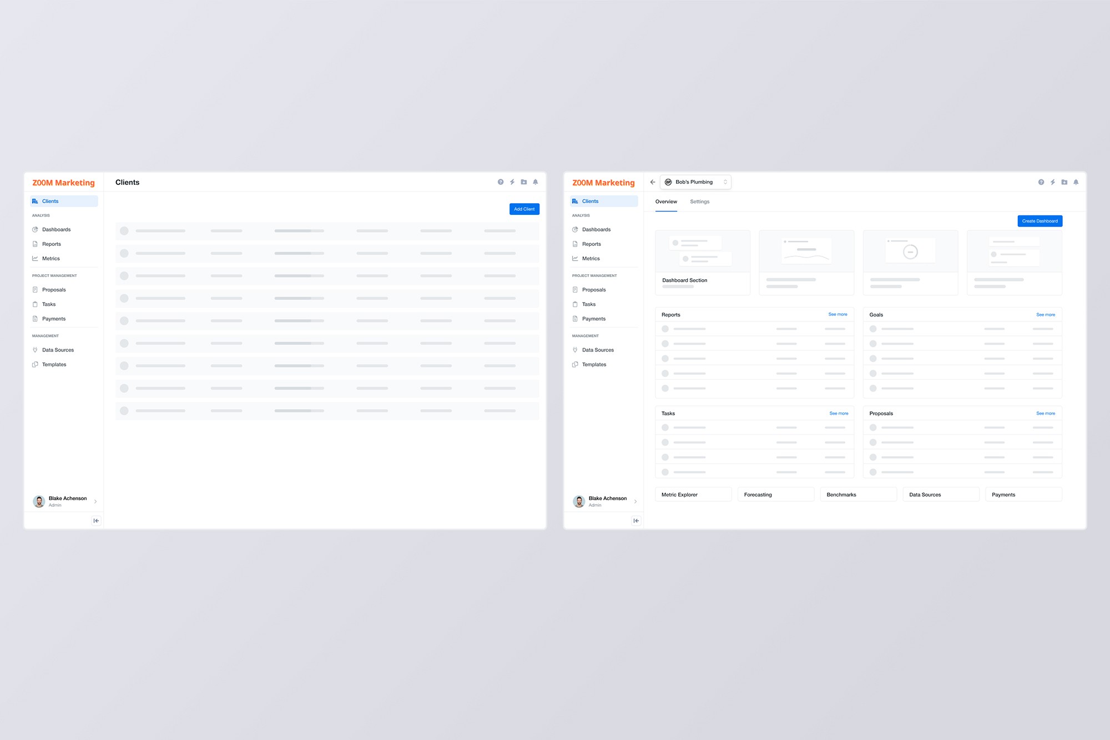The width and height of the screenshot is (1110, 740).
Task: Click the back arrow beside Bob's Plumbing
Action: pos(653,182)
